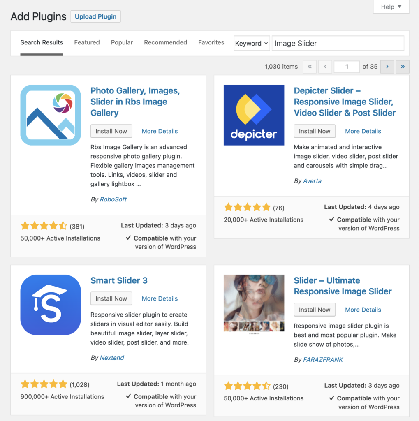The image size is (419, 421).
Task: Open the Recommended plugins tab
Action: coord(165,42)
